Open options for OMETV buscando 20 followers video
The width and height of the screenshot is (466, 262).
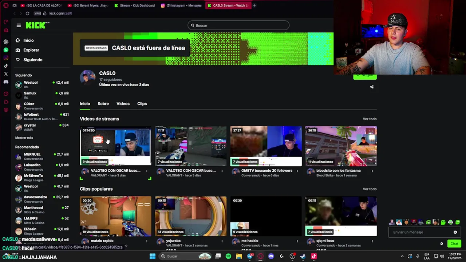coord(297,171)
